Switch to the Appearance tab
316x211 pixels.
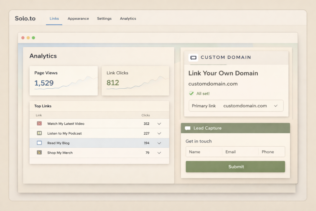tap(78, 19)
